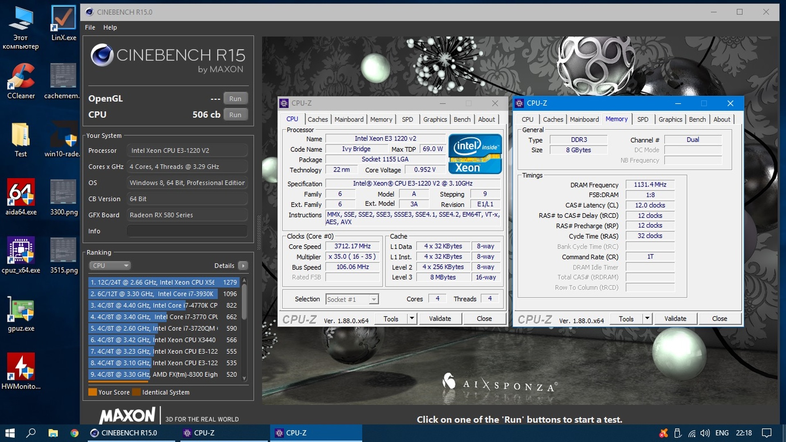Select ranking entry 3 Core i7-4770K

tap(163, 305)
